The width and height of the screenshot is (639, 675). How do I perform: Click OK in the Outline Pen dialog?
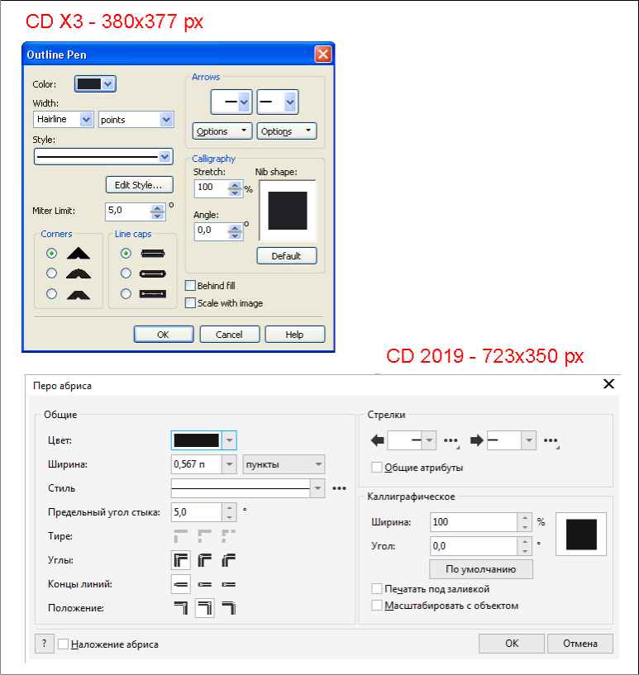[x=164, y=334]
